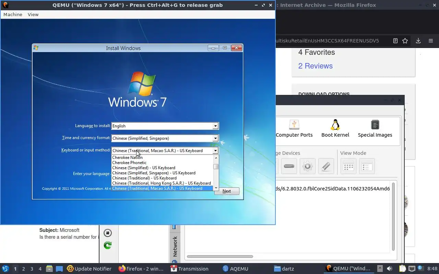Open the network tray icon
The image size is (439, 274).
click(x=412, y=269)
